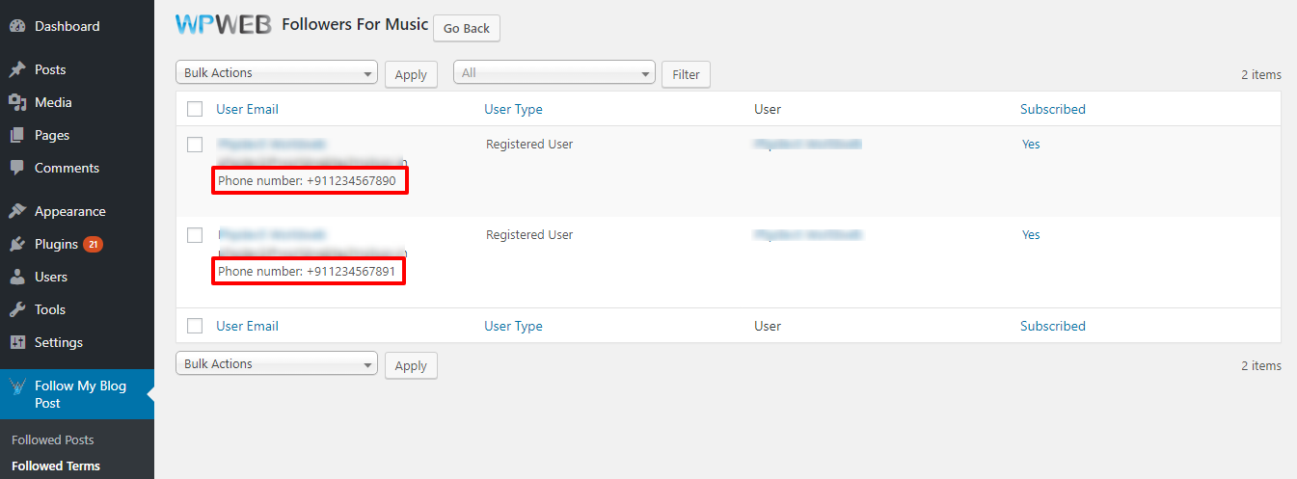1297x479 pixels.
Task: Click the Tools wrench icon
Action: click(x=17, y=309)
